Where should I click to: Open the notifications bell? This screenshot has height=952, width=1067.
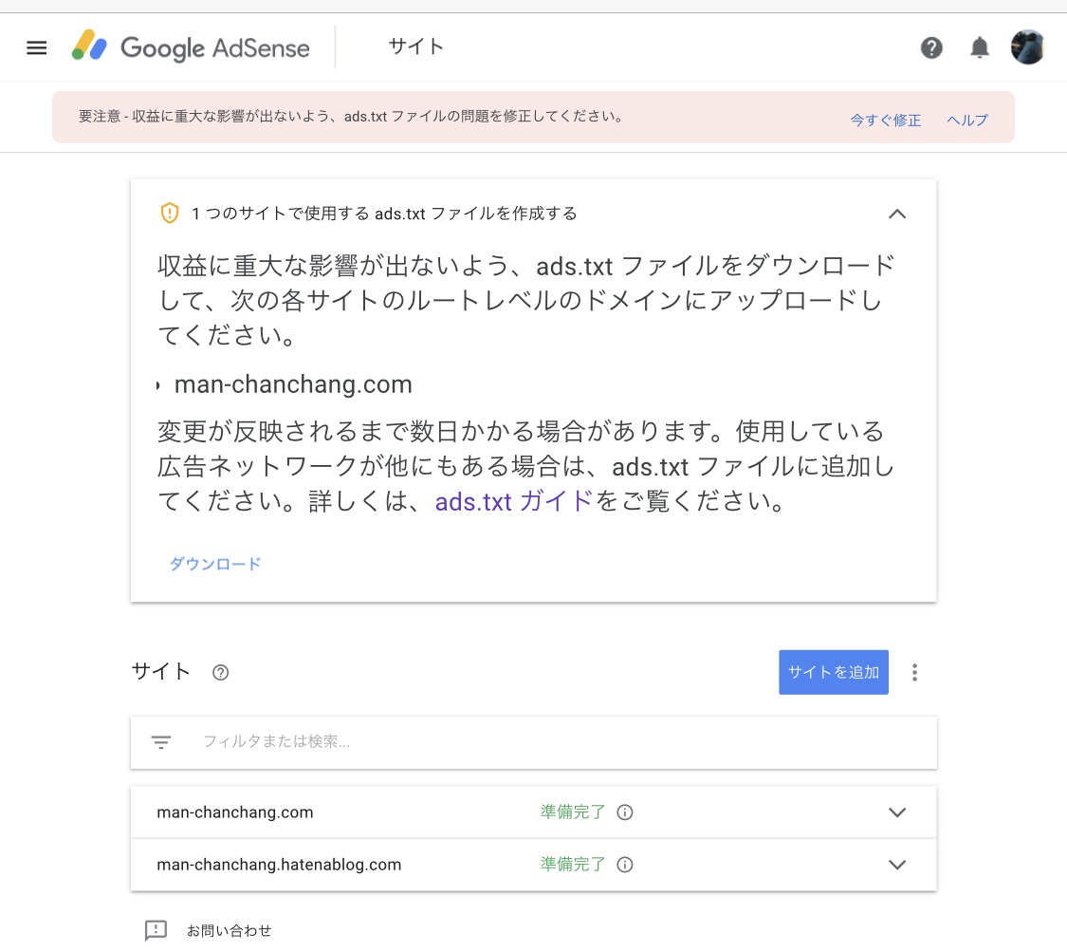(979, 47)
